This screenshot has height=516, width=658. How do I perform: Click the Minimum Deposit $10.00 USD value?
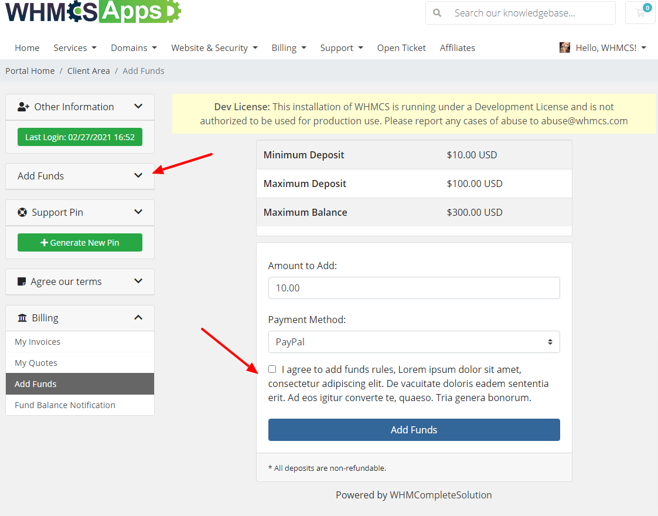[x=472, y=154]
